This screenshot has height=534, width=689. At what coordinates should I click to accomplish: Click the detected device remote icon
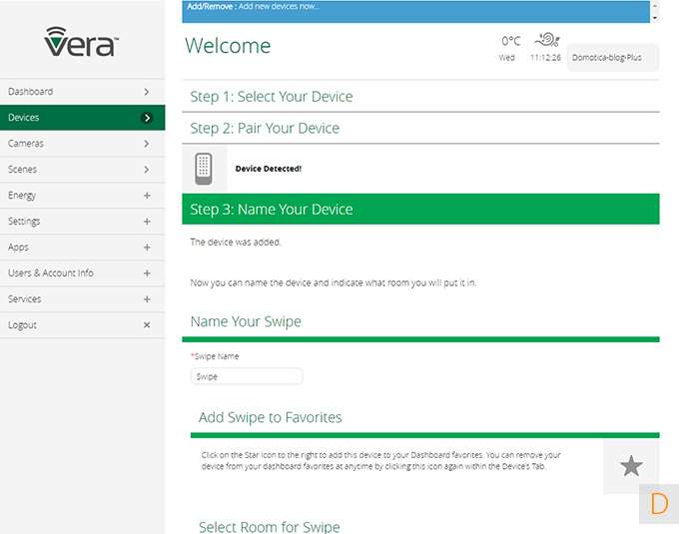(204, 168)
